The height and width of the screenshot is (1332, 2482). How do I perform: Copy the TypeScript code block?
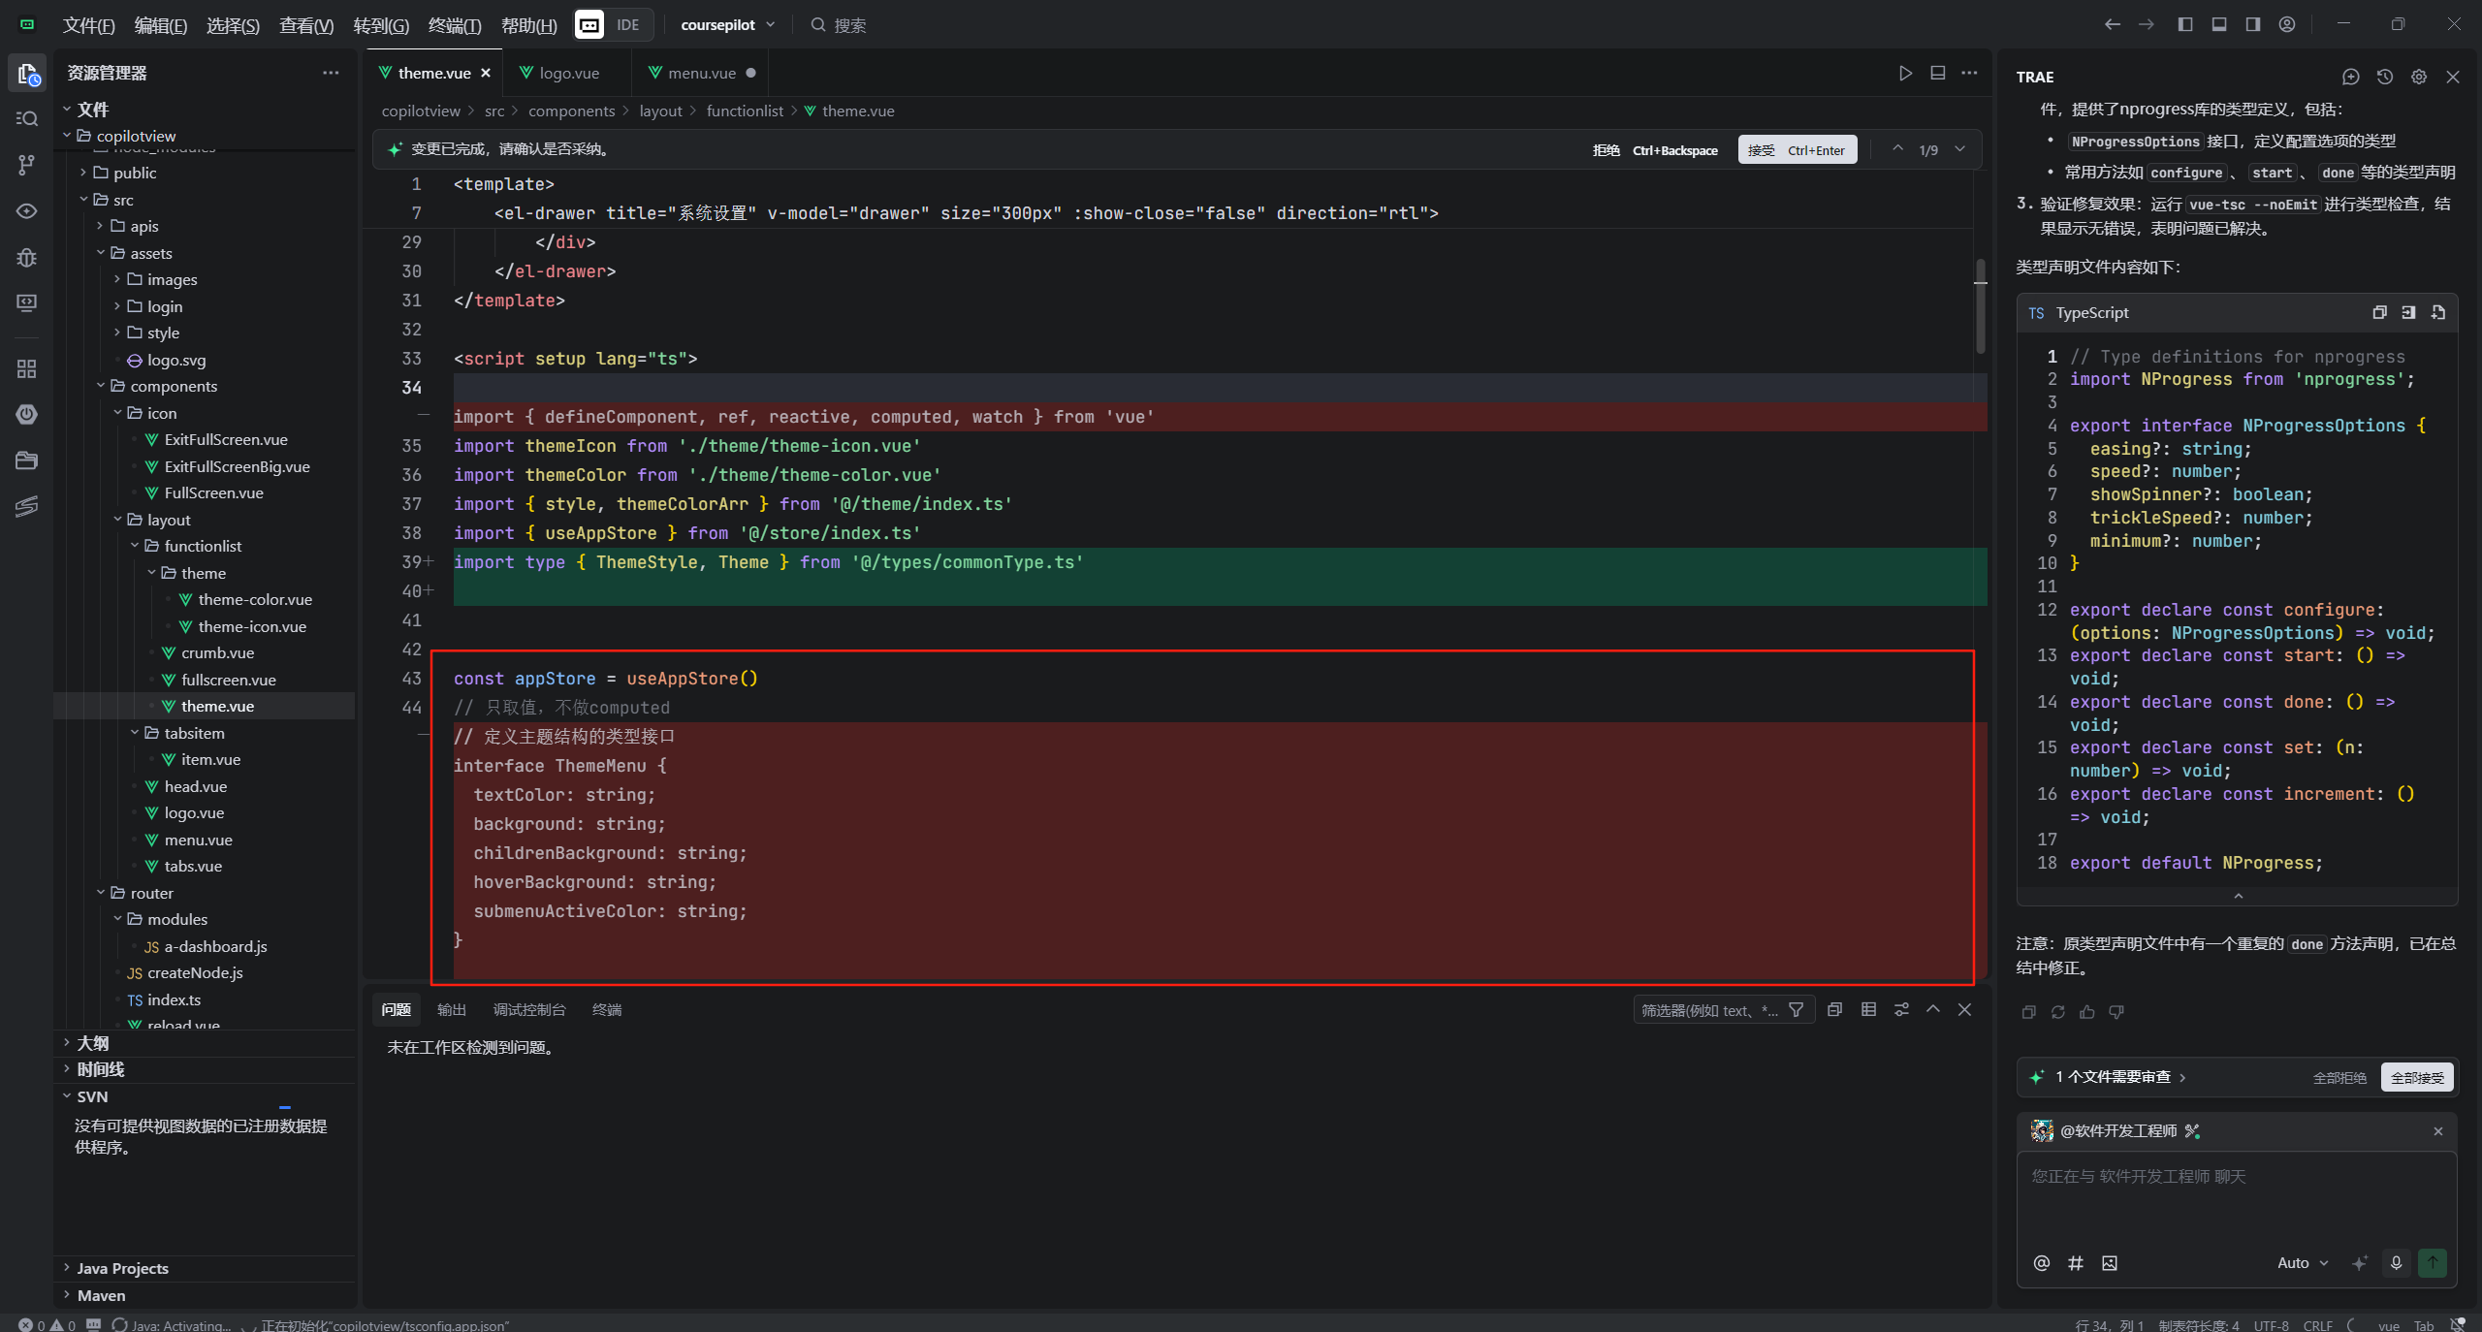2379,312
